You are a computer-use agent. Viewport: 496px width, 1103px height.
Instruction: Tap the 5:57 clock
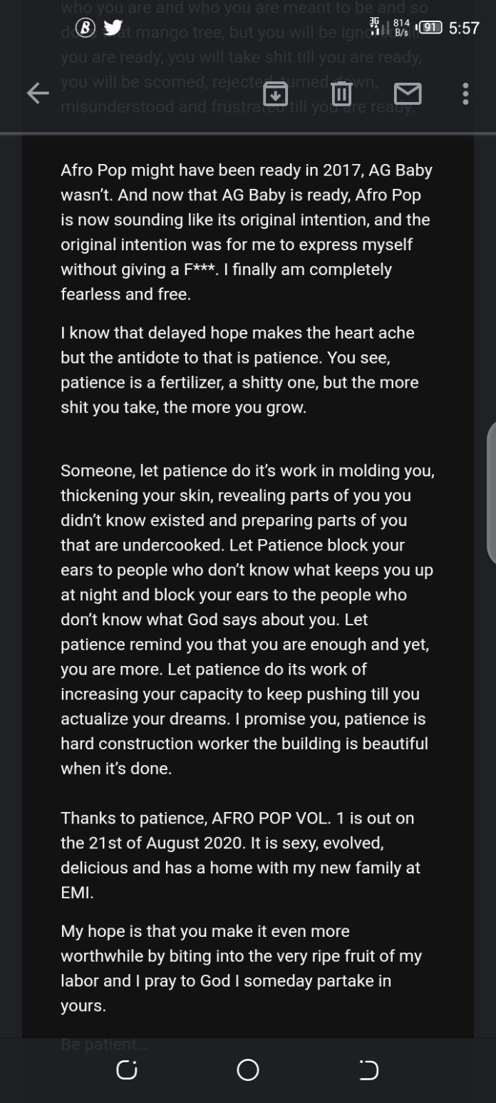pos(465,29)
